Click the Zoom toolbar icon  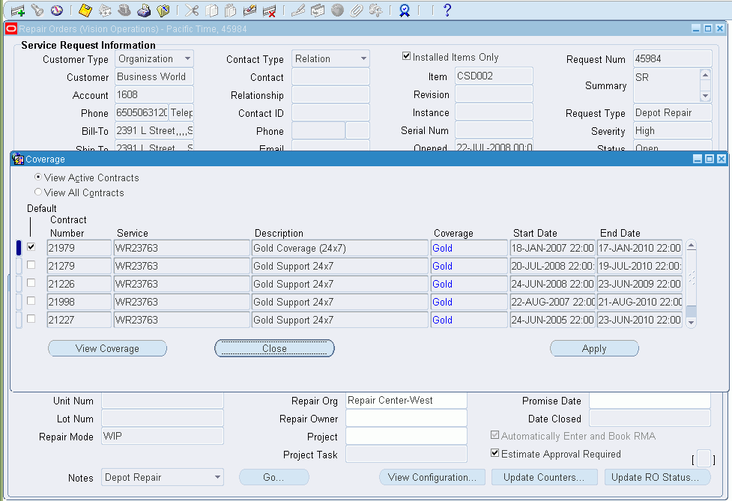(318, 10)
